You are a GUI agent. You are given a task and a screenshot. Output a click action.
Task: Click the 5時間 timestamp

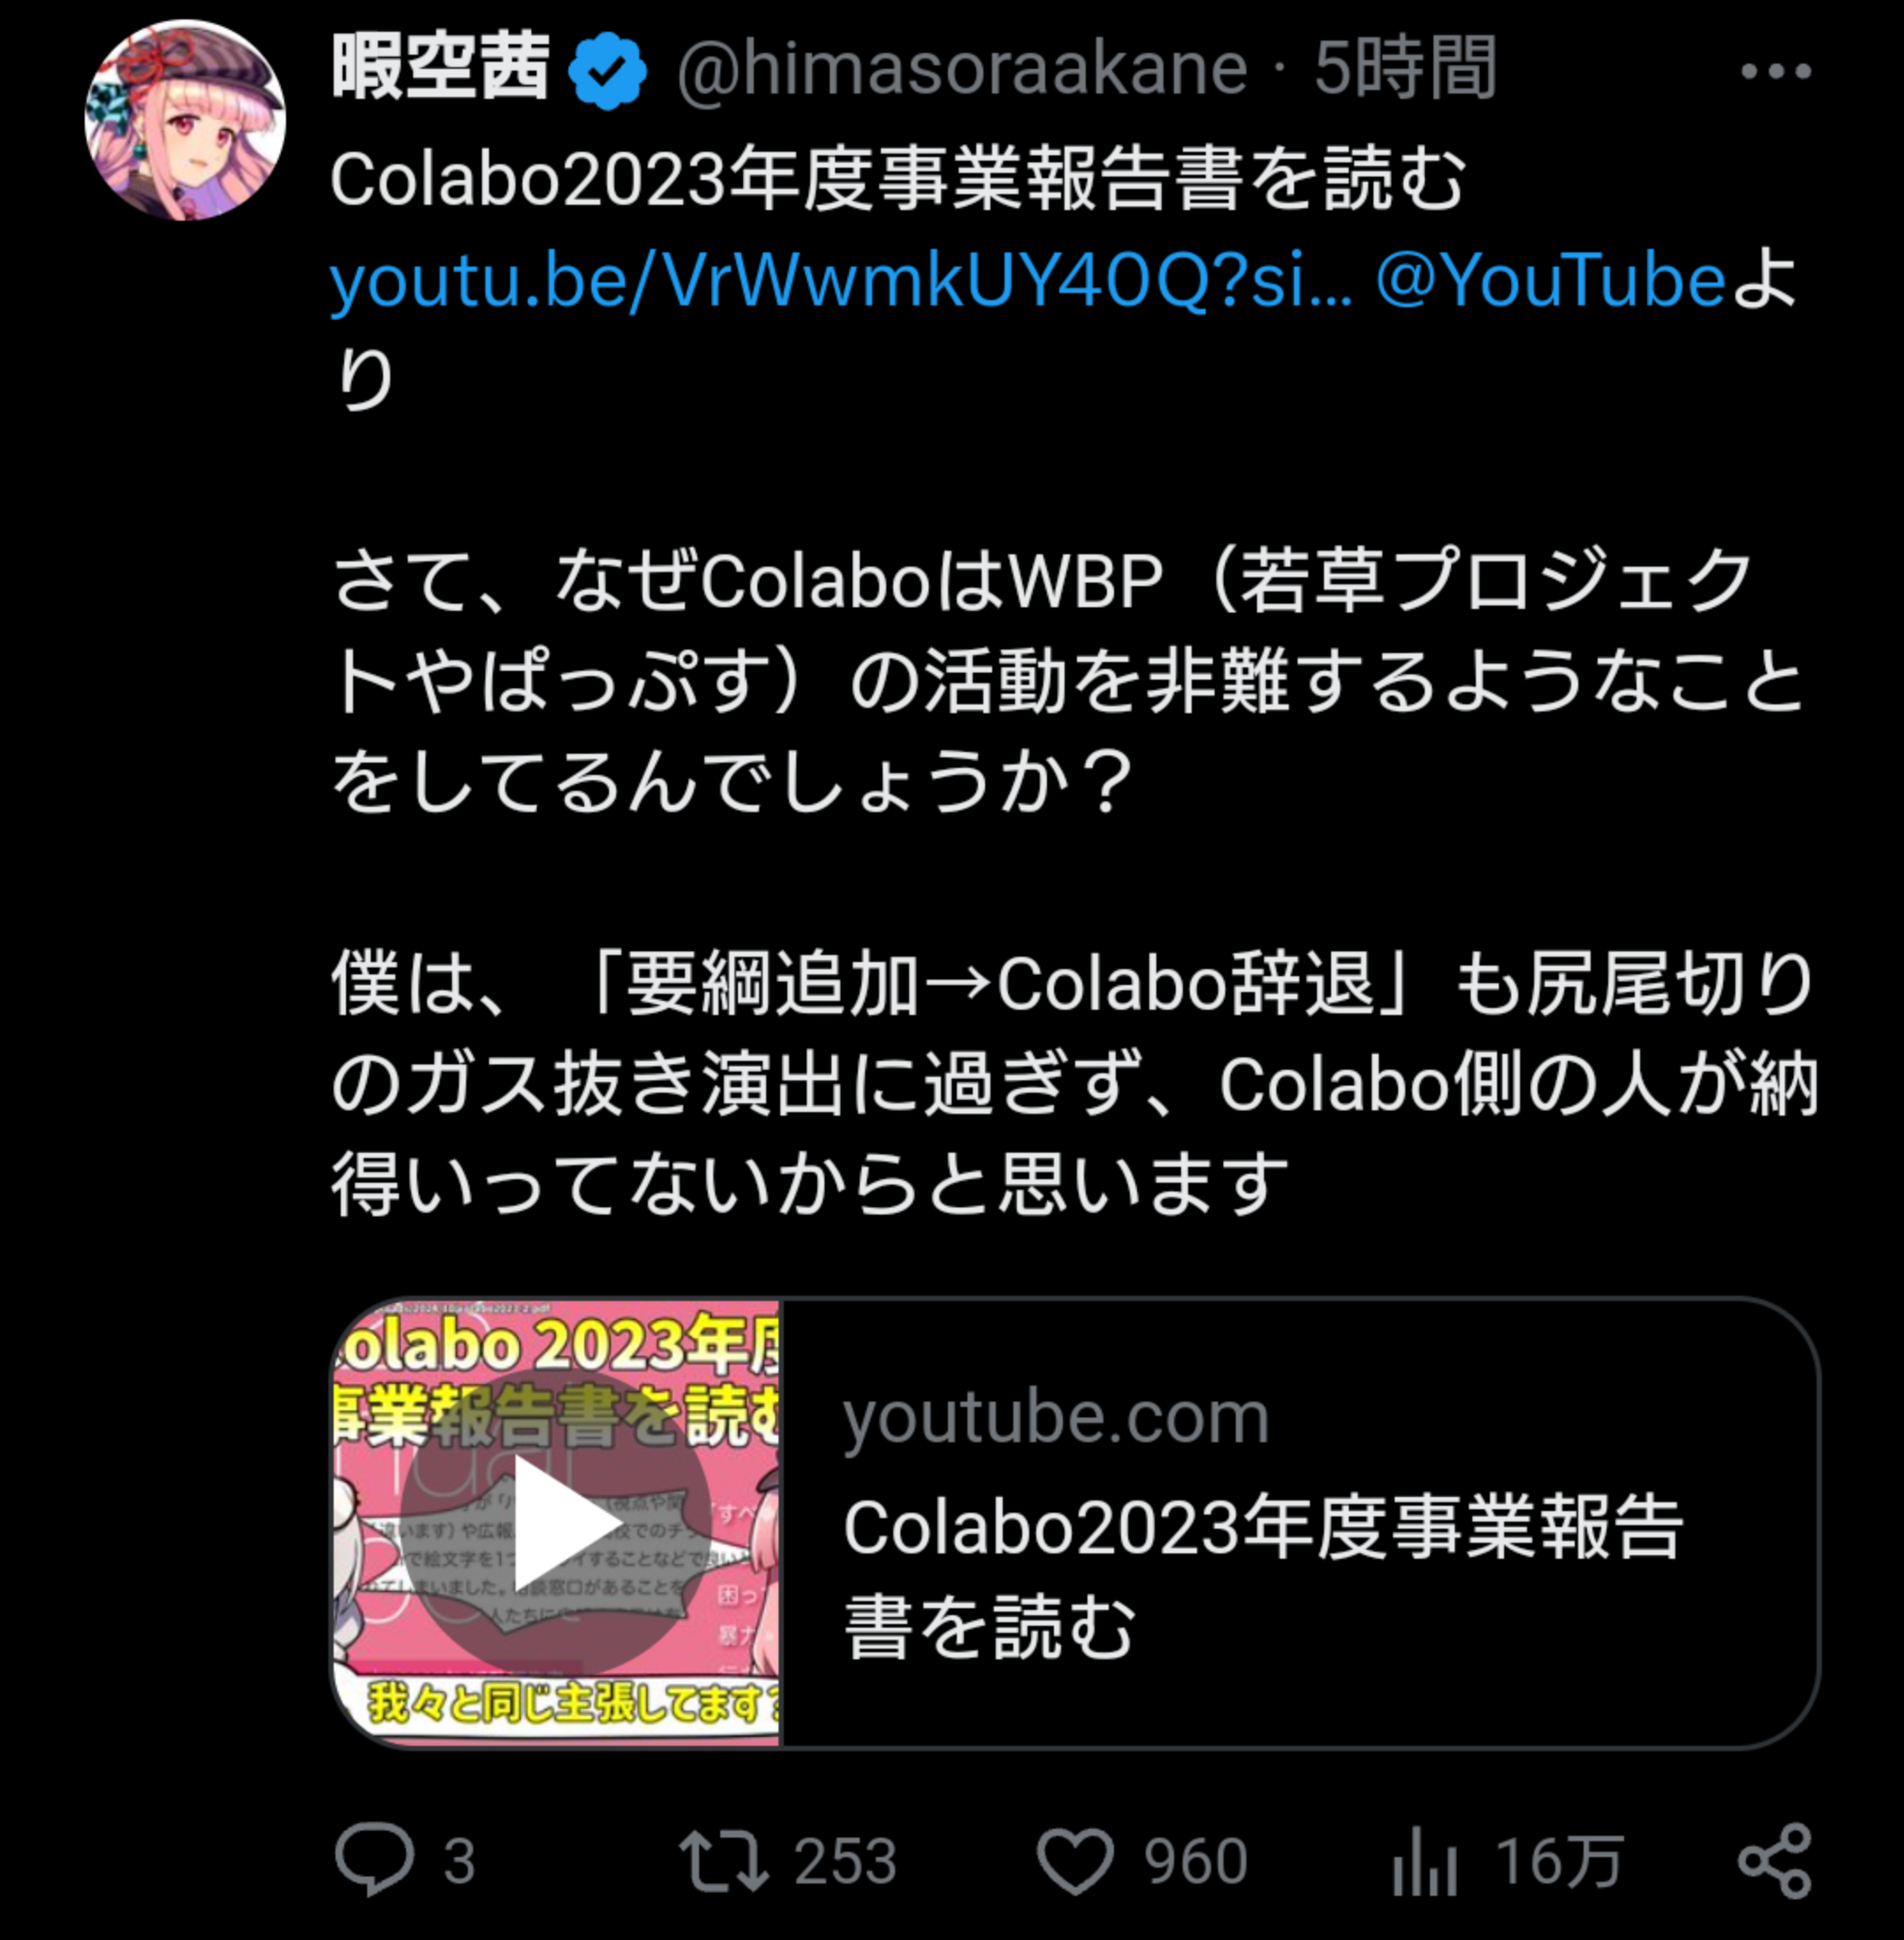point(1406,68)
